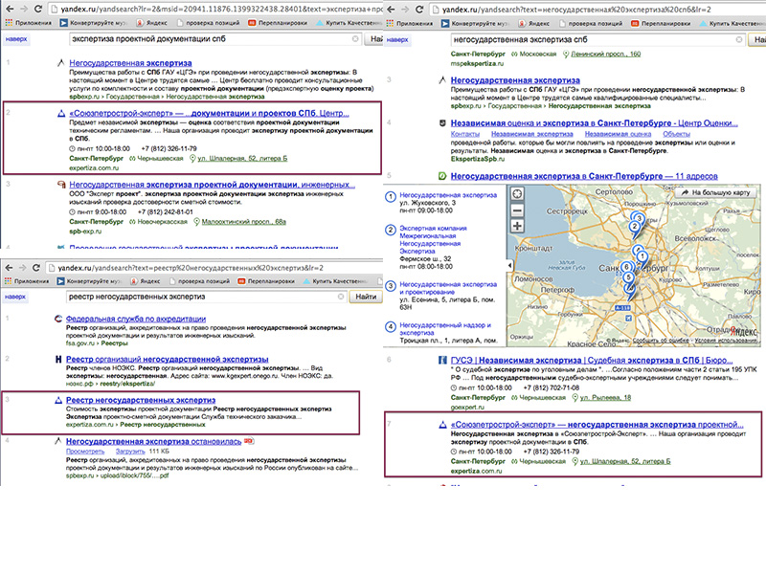Click the 'Контакты' sitelink
This screenshot has height=574, width=766.
click(x=464, y=134)
